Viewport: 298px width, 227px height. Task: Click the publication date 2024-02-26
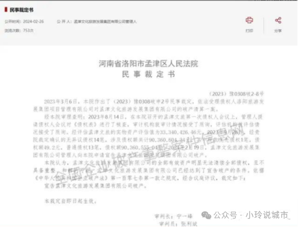(34, 22)
